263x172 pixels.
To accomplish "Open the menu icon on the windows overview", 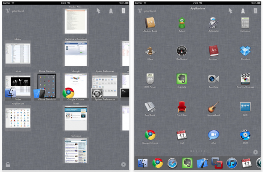I will 123,11.
